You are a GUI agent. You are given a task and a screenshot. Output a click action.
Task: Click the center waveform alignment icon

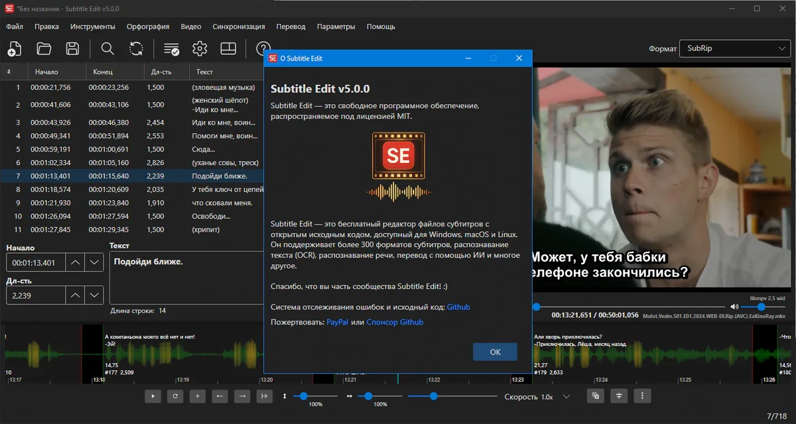click(x=619, y=396)
